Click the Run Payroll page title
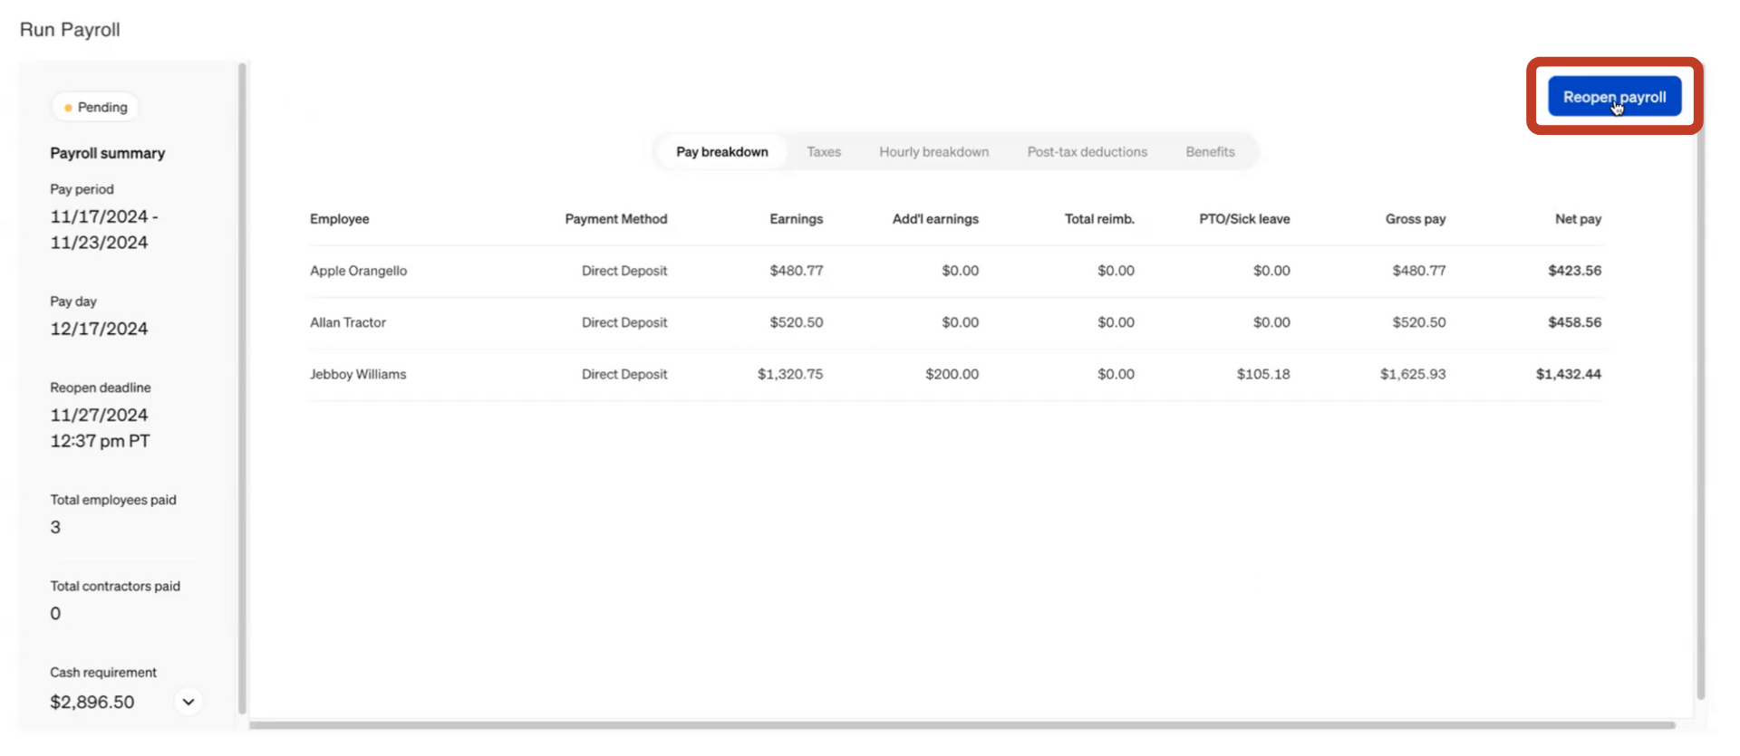Screen dimensions: 1740x756 [x=70, y=29]
